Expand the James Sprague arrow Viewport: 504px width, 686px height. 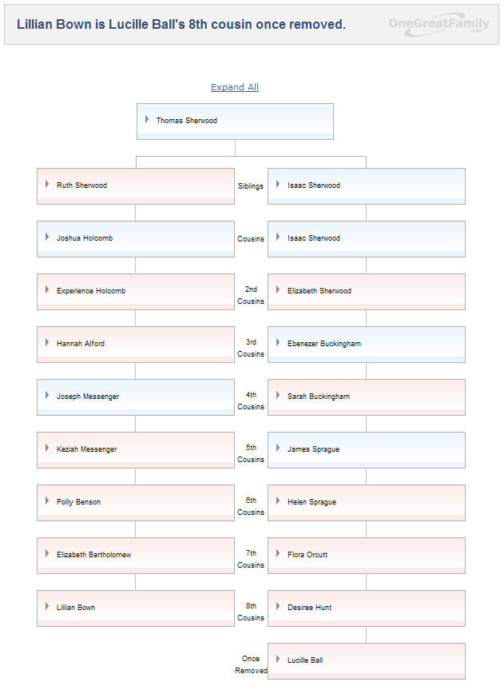pos(278,449)
